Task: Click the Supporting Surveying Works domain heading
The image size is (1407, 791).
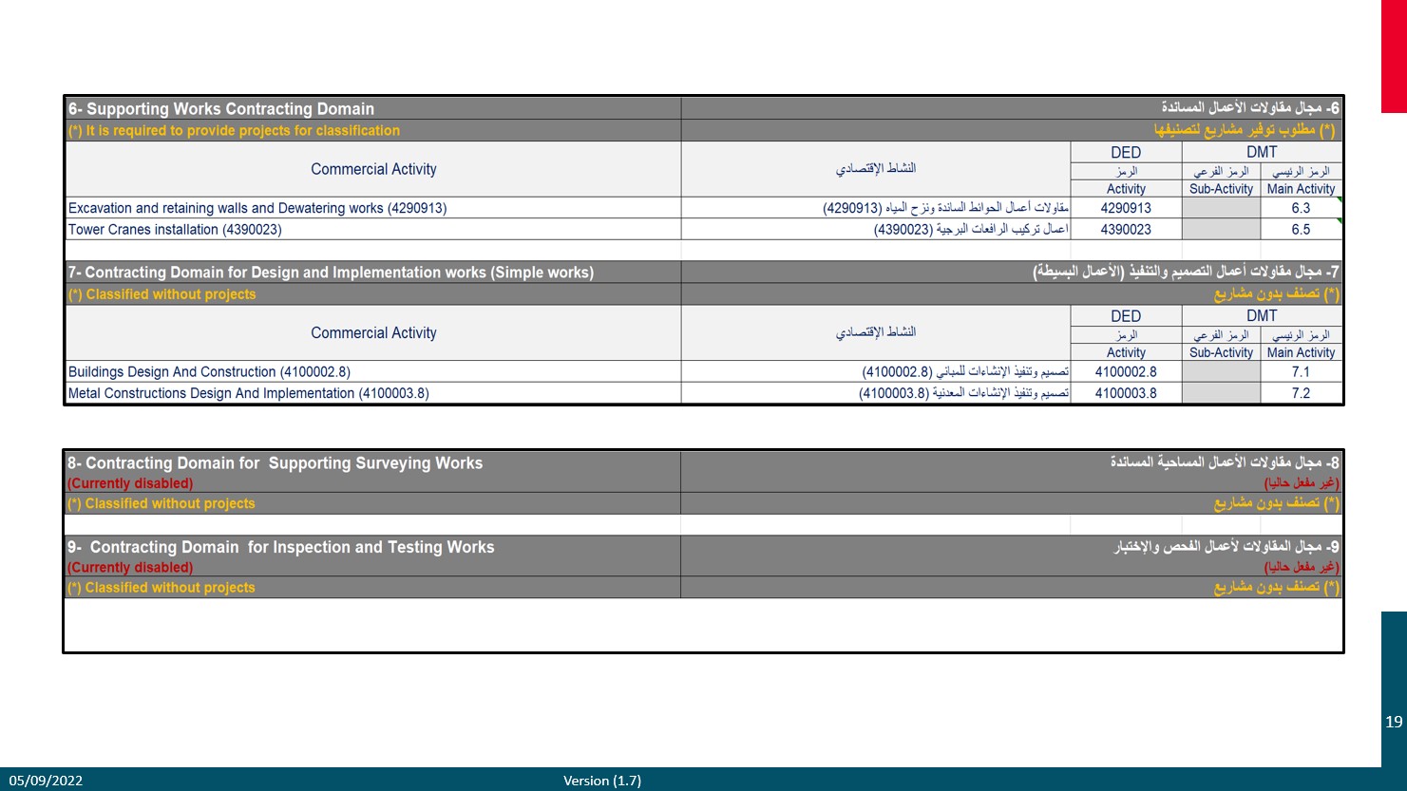Action: 275,463
